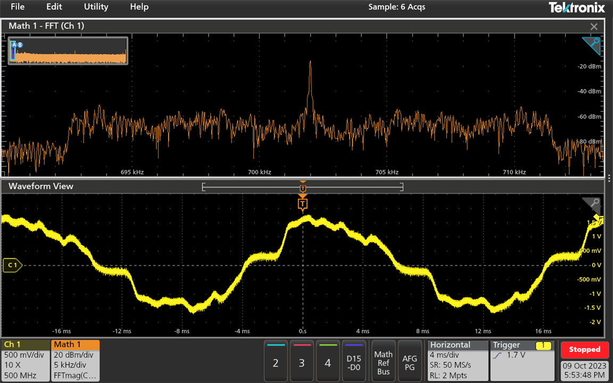The width and height of the screenshot is (613, 383).
Task: Click the Stopped acquisition button
Action: (x=584, y=349)
